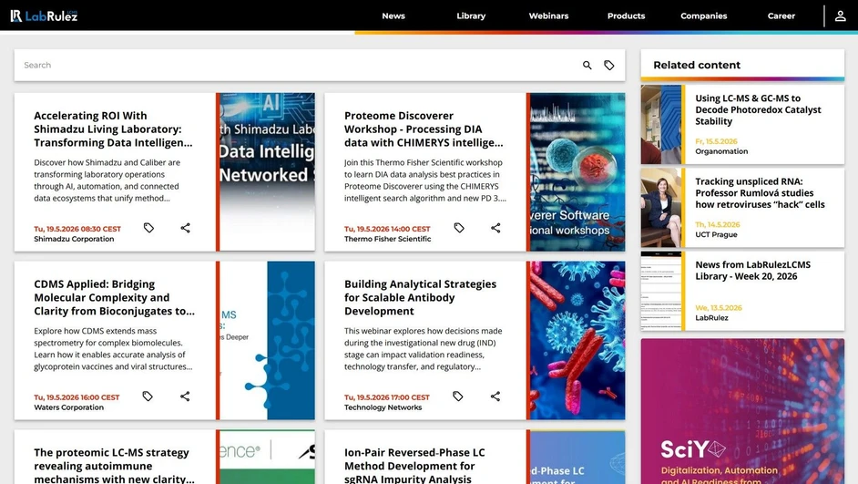The height and width of the screenshot is (484, 858).
Task: Open Proteome Discoverer workshop banner image
Action: coord(577,172)
